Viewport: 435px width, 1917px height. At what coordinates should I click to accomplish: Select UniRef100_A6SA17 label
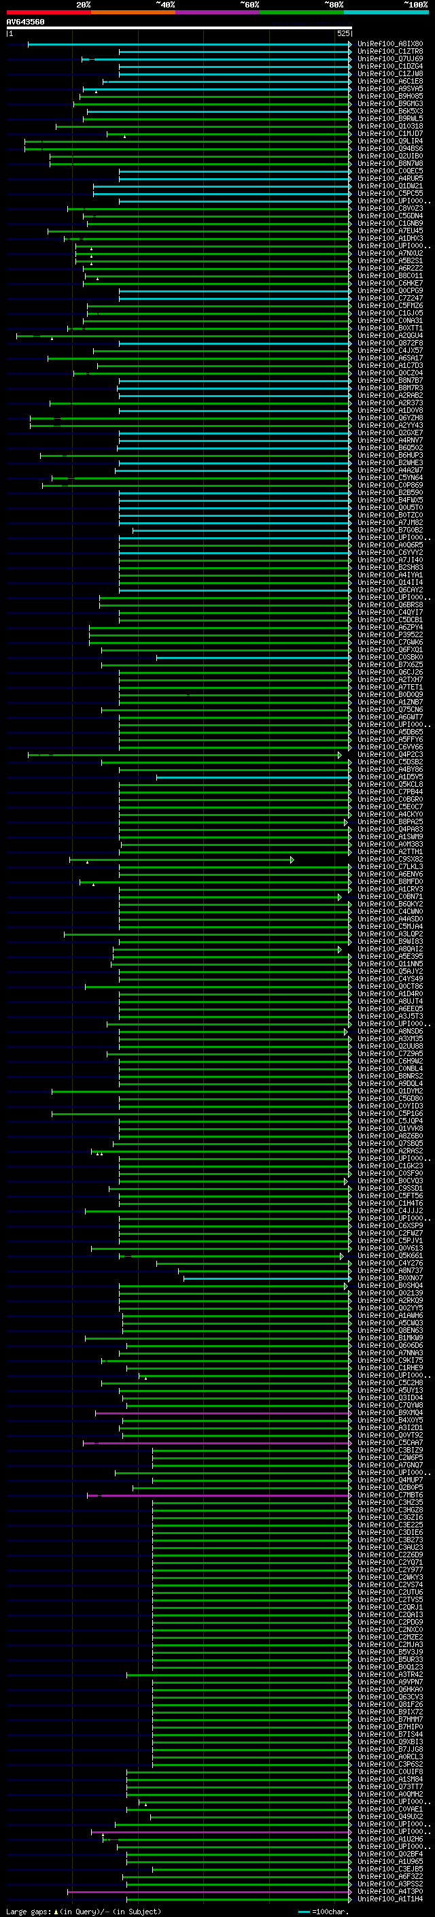[x=390, y=358]
